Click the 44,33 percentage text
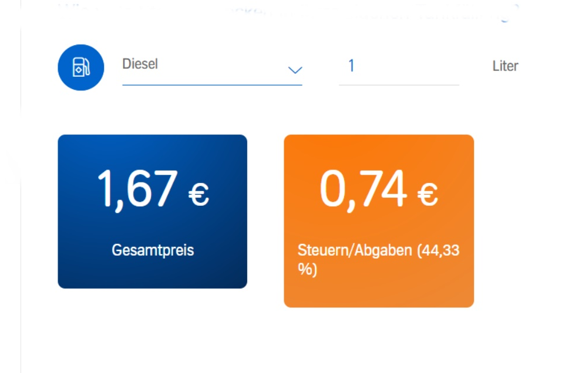Viewport: 579px width, 373px height. (440, 250)
